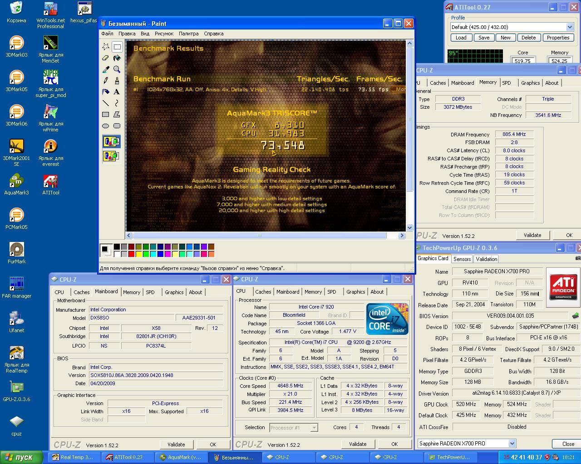This screenshot has width=581, height=464.
Task: Select the Text tool in Paint
Action: tap(117, 92)
